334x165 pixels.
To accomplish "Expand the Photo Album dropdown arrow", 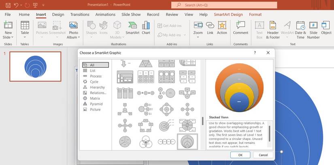I will (79, 37).
